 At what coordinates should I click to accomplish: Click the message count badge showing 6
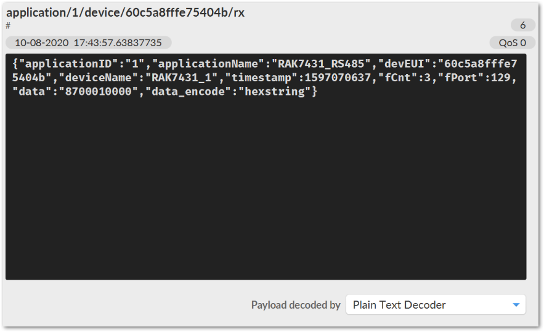522,25
